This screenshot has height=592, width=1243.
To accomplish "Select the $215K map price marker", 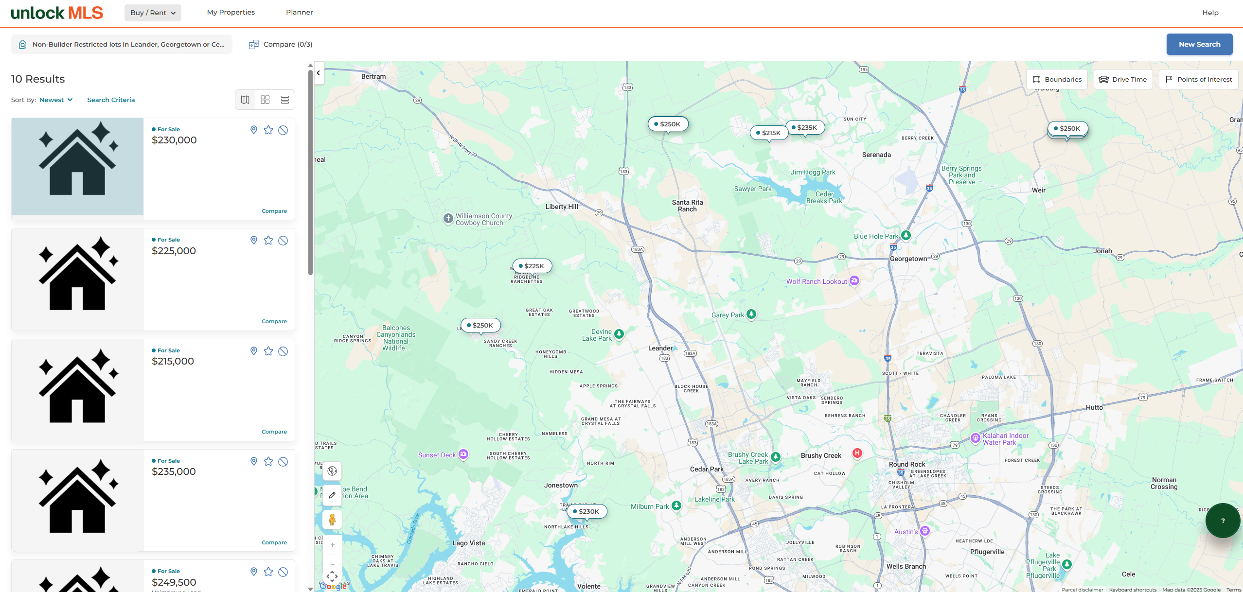I will 769,133.
